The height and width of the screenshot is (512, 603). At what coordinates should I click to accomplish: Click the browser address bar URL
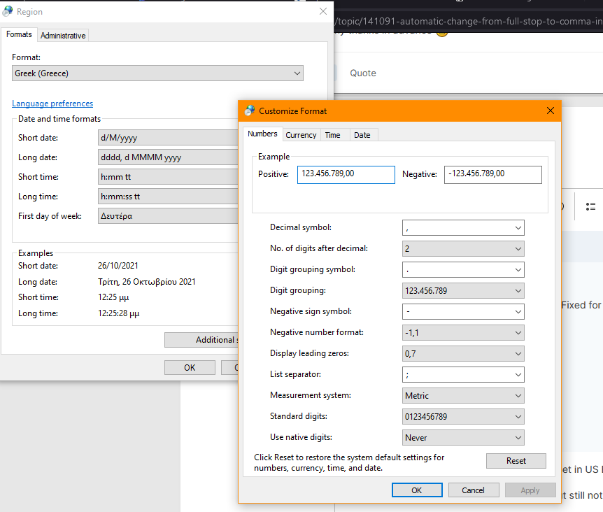469,21
